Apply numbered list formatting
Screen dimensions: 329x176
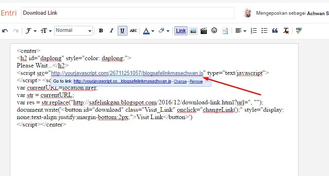pos(254,31)
